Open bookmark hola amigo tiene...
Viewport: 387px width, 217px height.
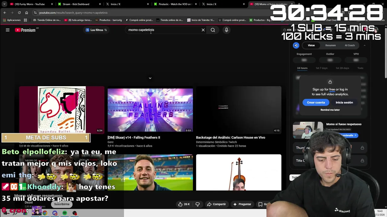(x=77, y=20)
